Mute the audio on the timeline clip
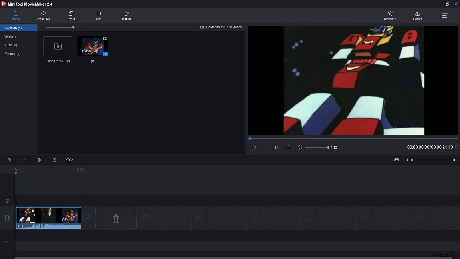Image resolution: width=460 pixels, height=259 pixels. [19, 226]
